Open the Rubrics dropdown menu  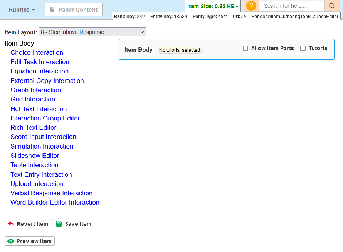pos(22,10)
